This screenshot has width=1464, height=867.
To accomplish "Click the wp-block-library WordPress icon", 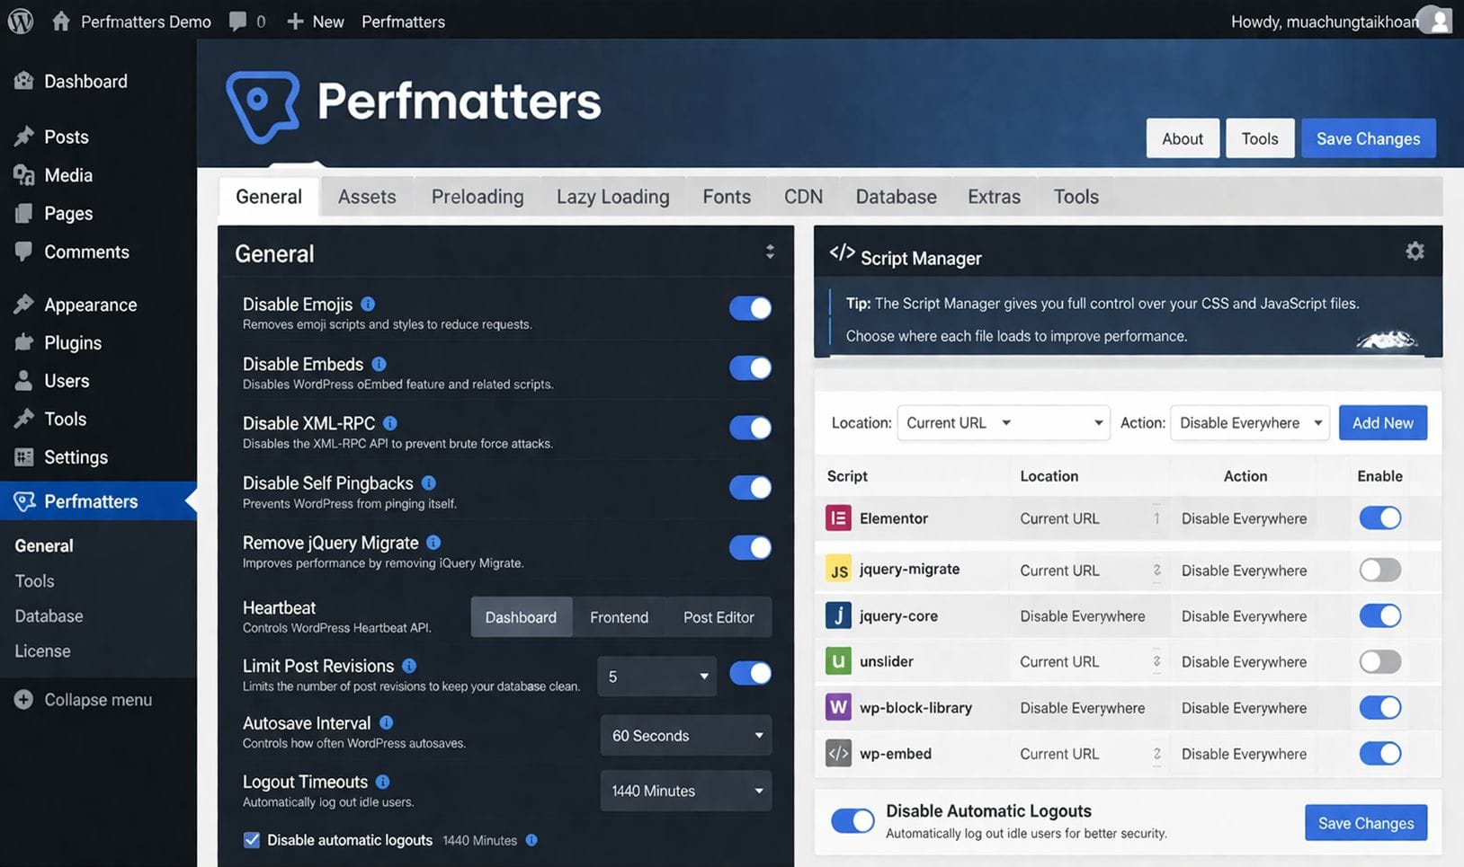I will [837, 707].
